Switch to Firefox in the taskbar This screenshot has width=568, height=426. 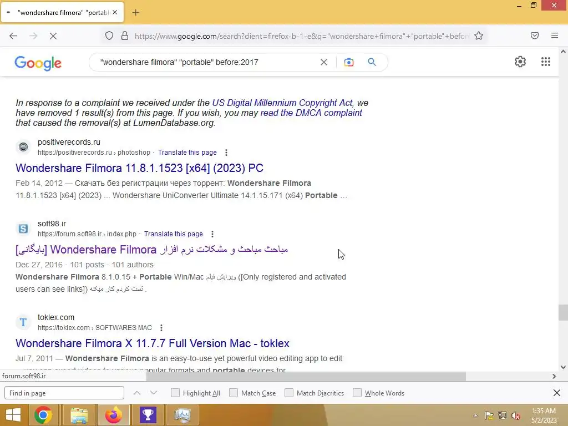click(114, 415)
